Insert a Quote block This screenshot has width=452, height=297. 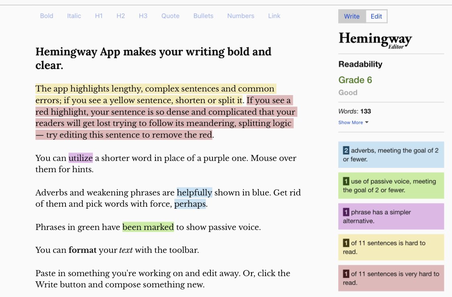[170, 16]
